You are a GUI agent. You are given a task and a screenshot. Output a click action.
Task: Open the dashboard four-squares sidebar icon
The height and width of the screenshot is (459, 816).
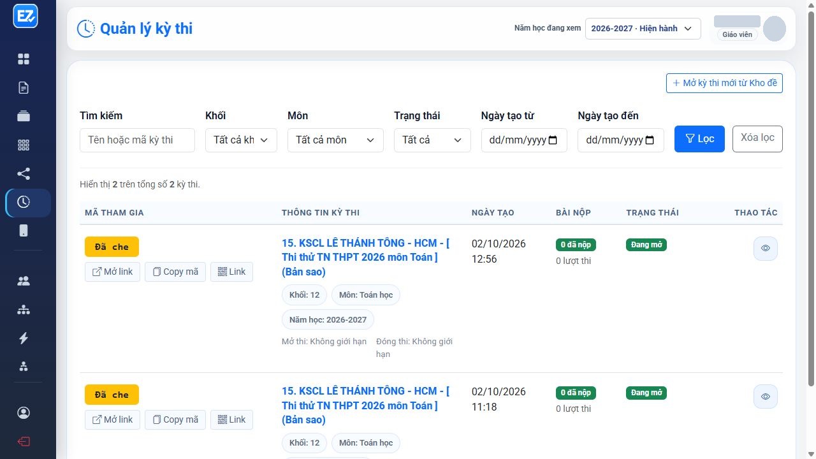click(24, 59)
